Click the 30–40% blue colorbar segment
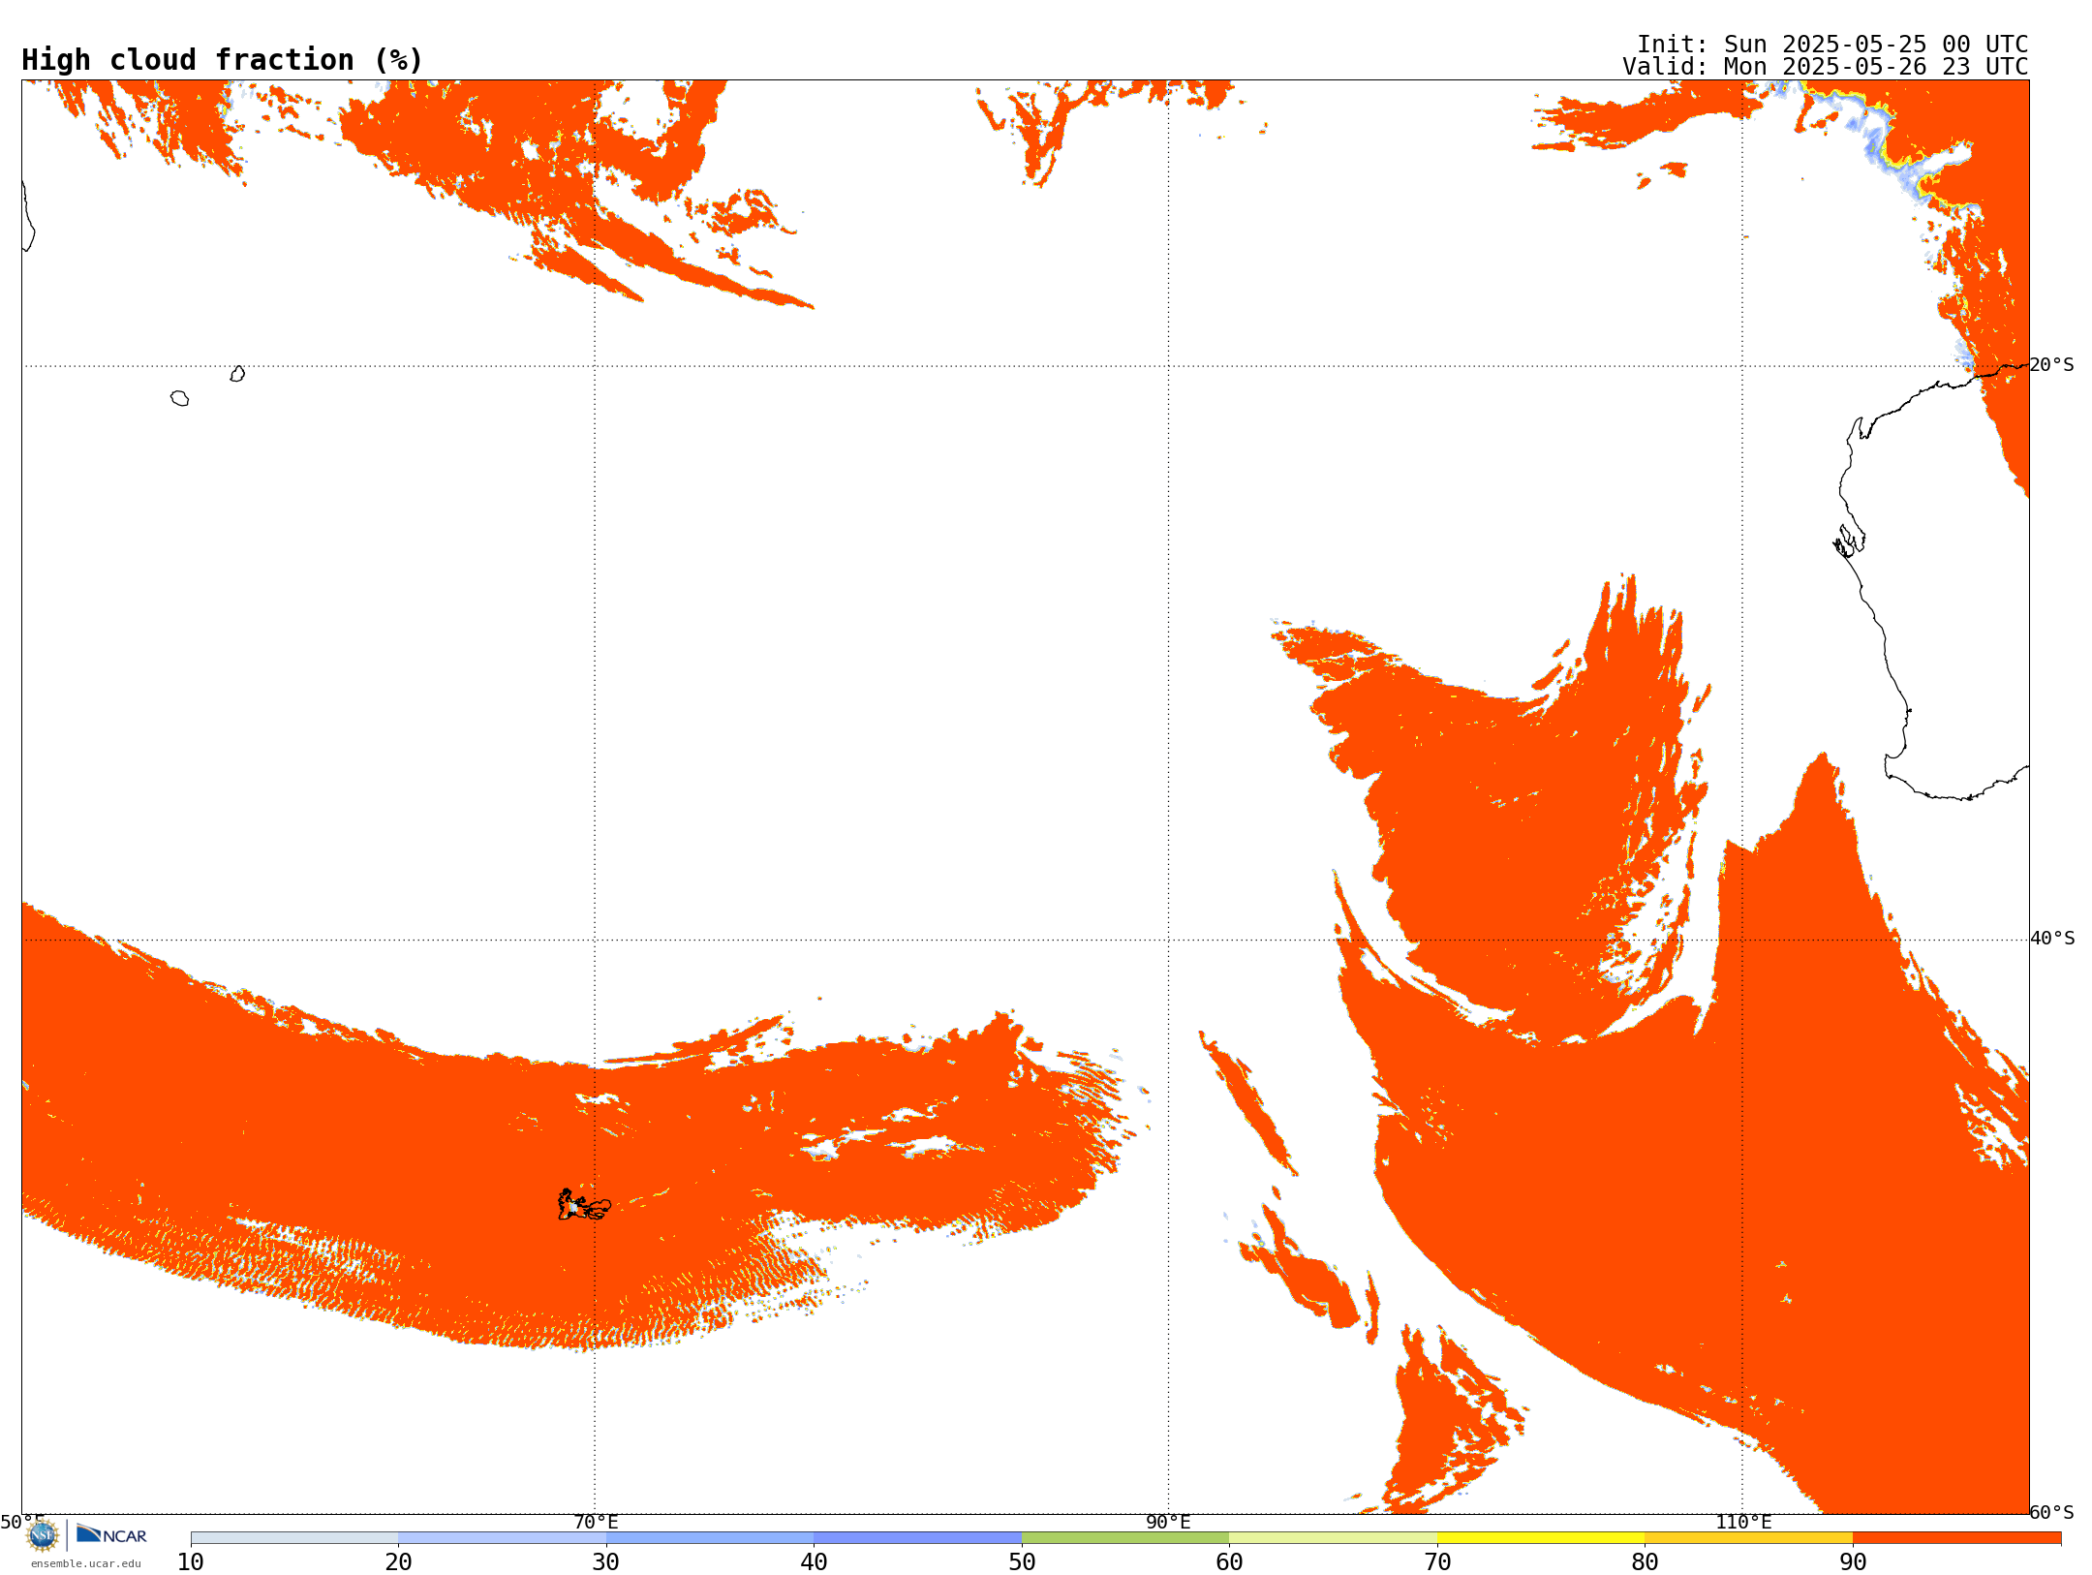This screenshot has height=1575, width=2092. (x=710, y=1538)
